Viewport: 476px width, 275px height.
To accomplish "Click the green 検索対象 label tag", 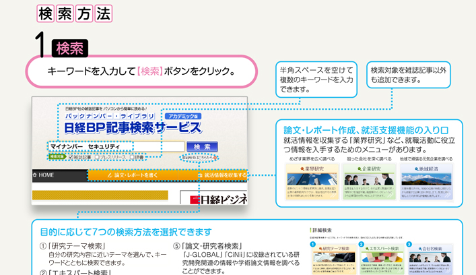I will (x=57, y=157).
